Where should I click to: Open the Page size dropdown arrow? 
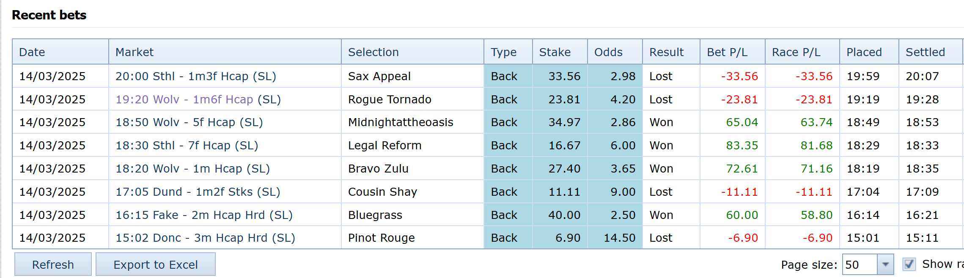885,265
